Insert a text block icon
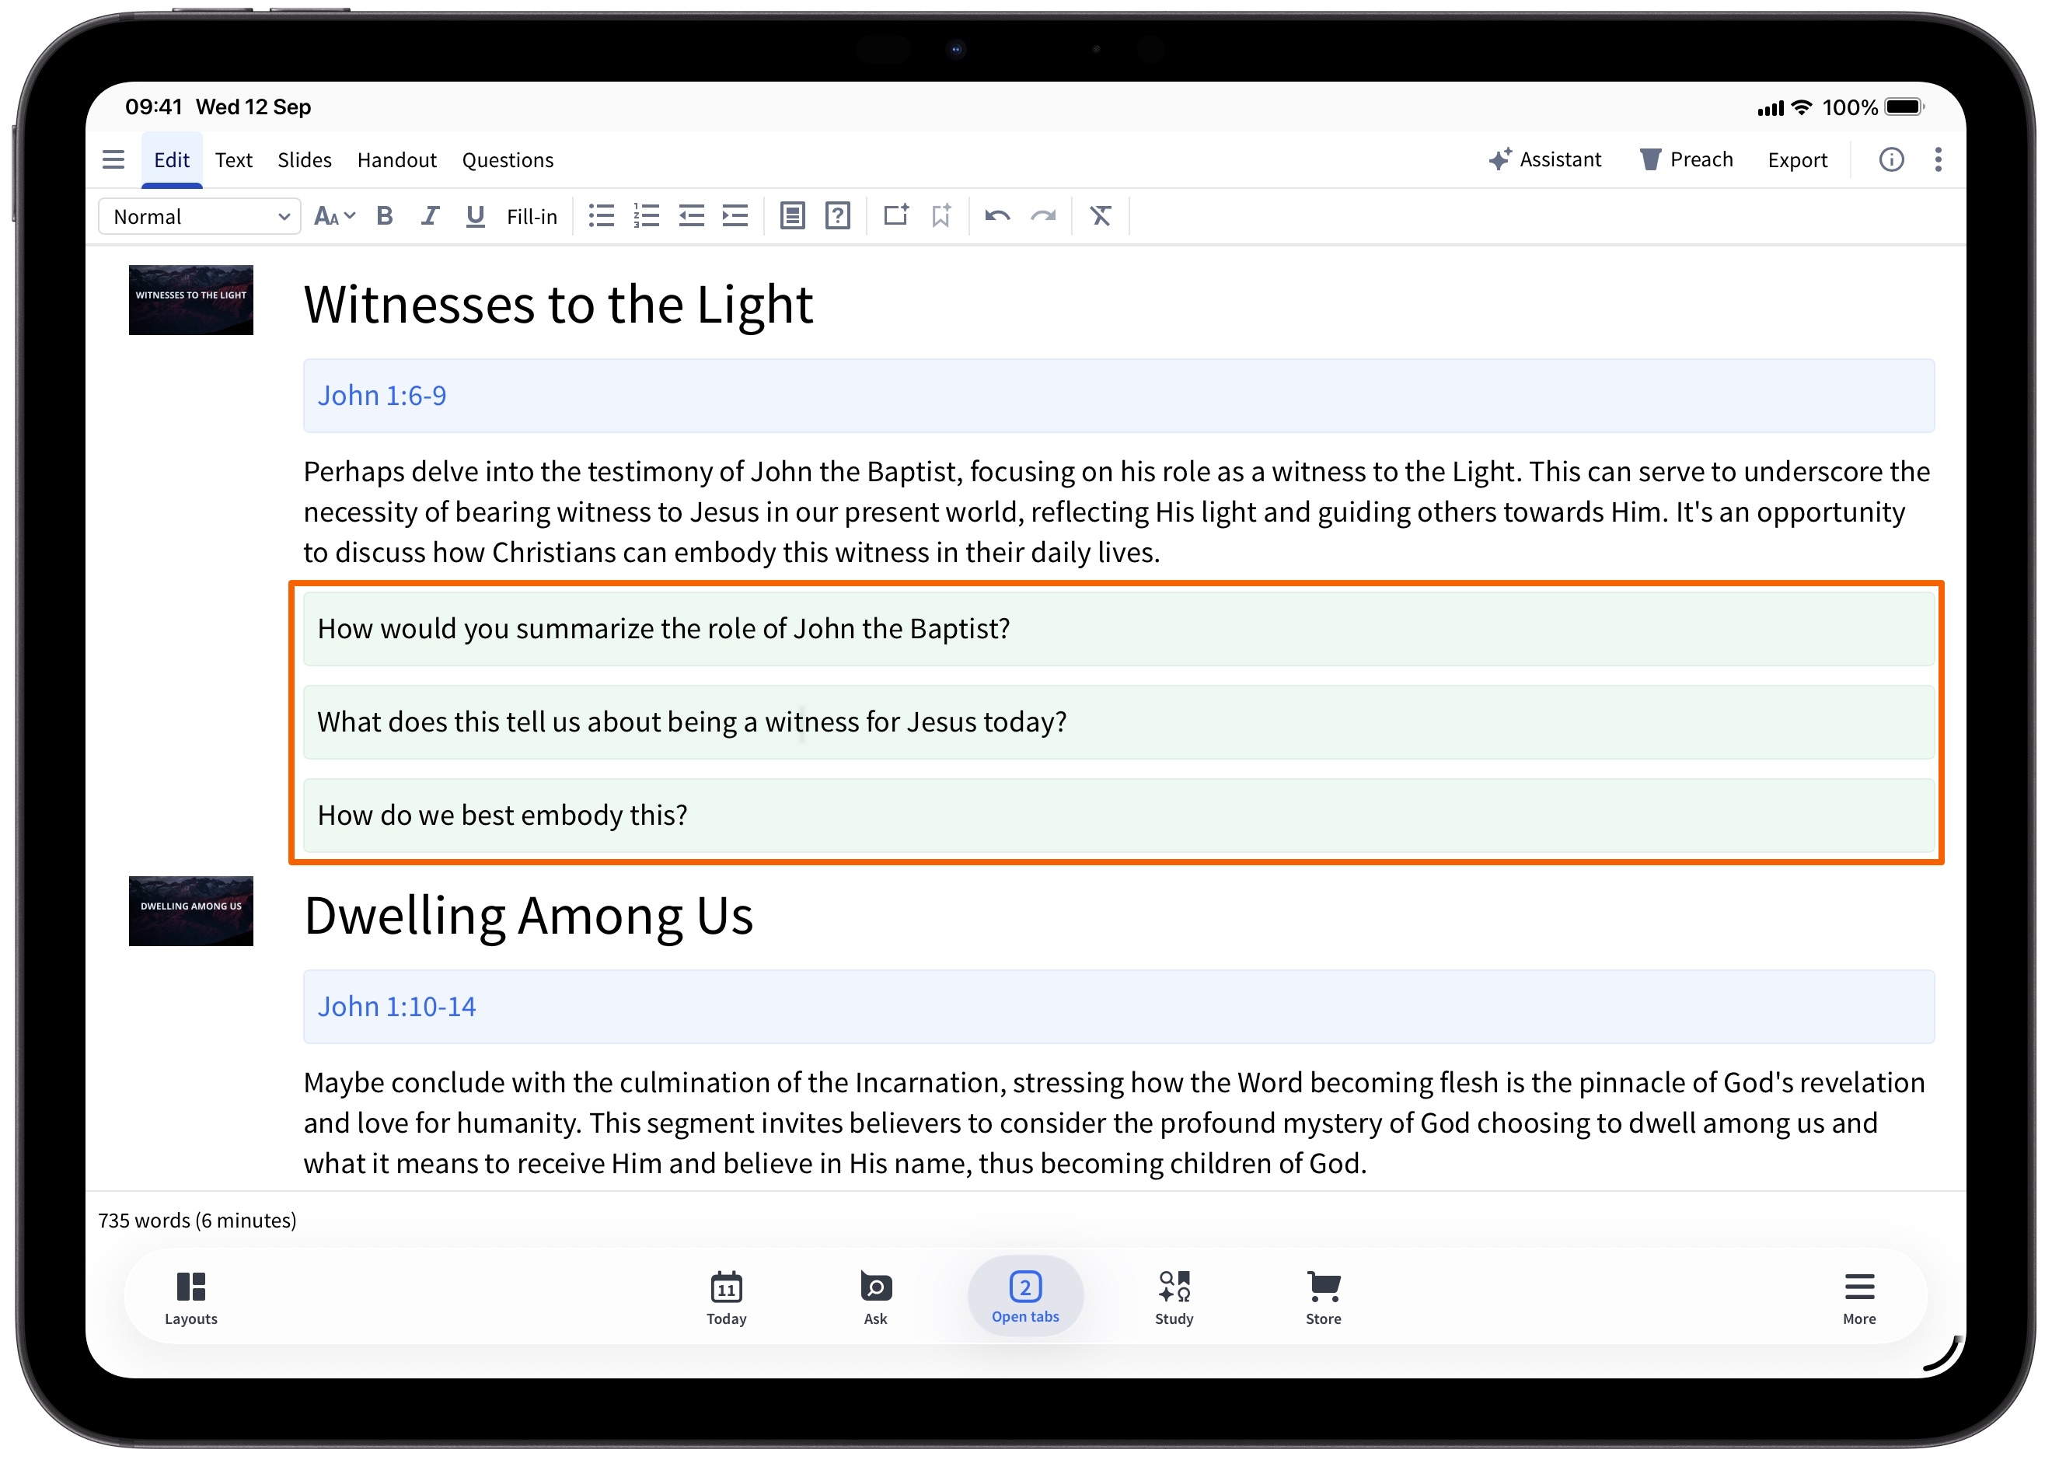 click(x=792, y=217)
